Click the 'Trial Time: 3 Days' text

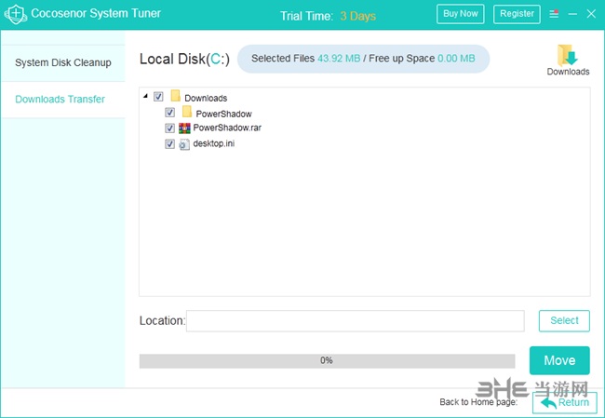tap(328, 16)
